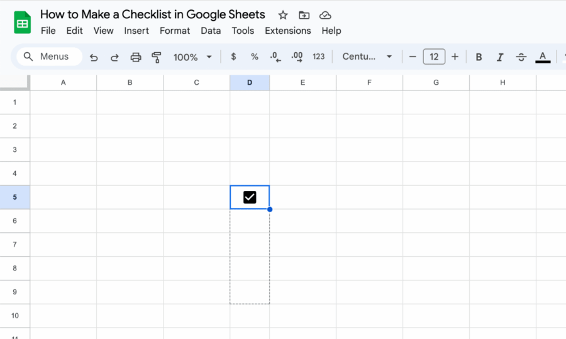Select column G header
Screen dimensions: 566x339
pos(436,82)
